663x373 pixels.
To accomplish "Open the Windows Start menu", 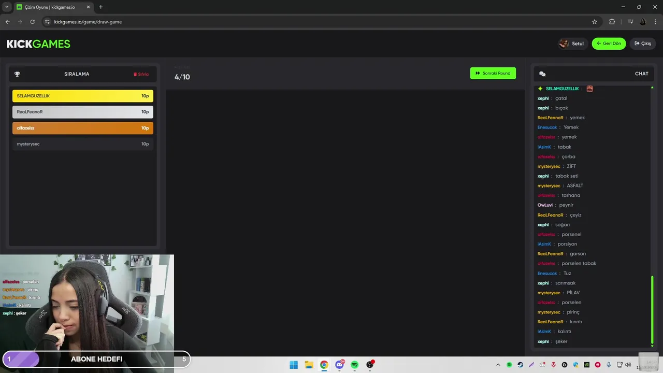I will coord(294,365).
